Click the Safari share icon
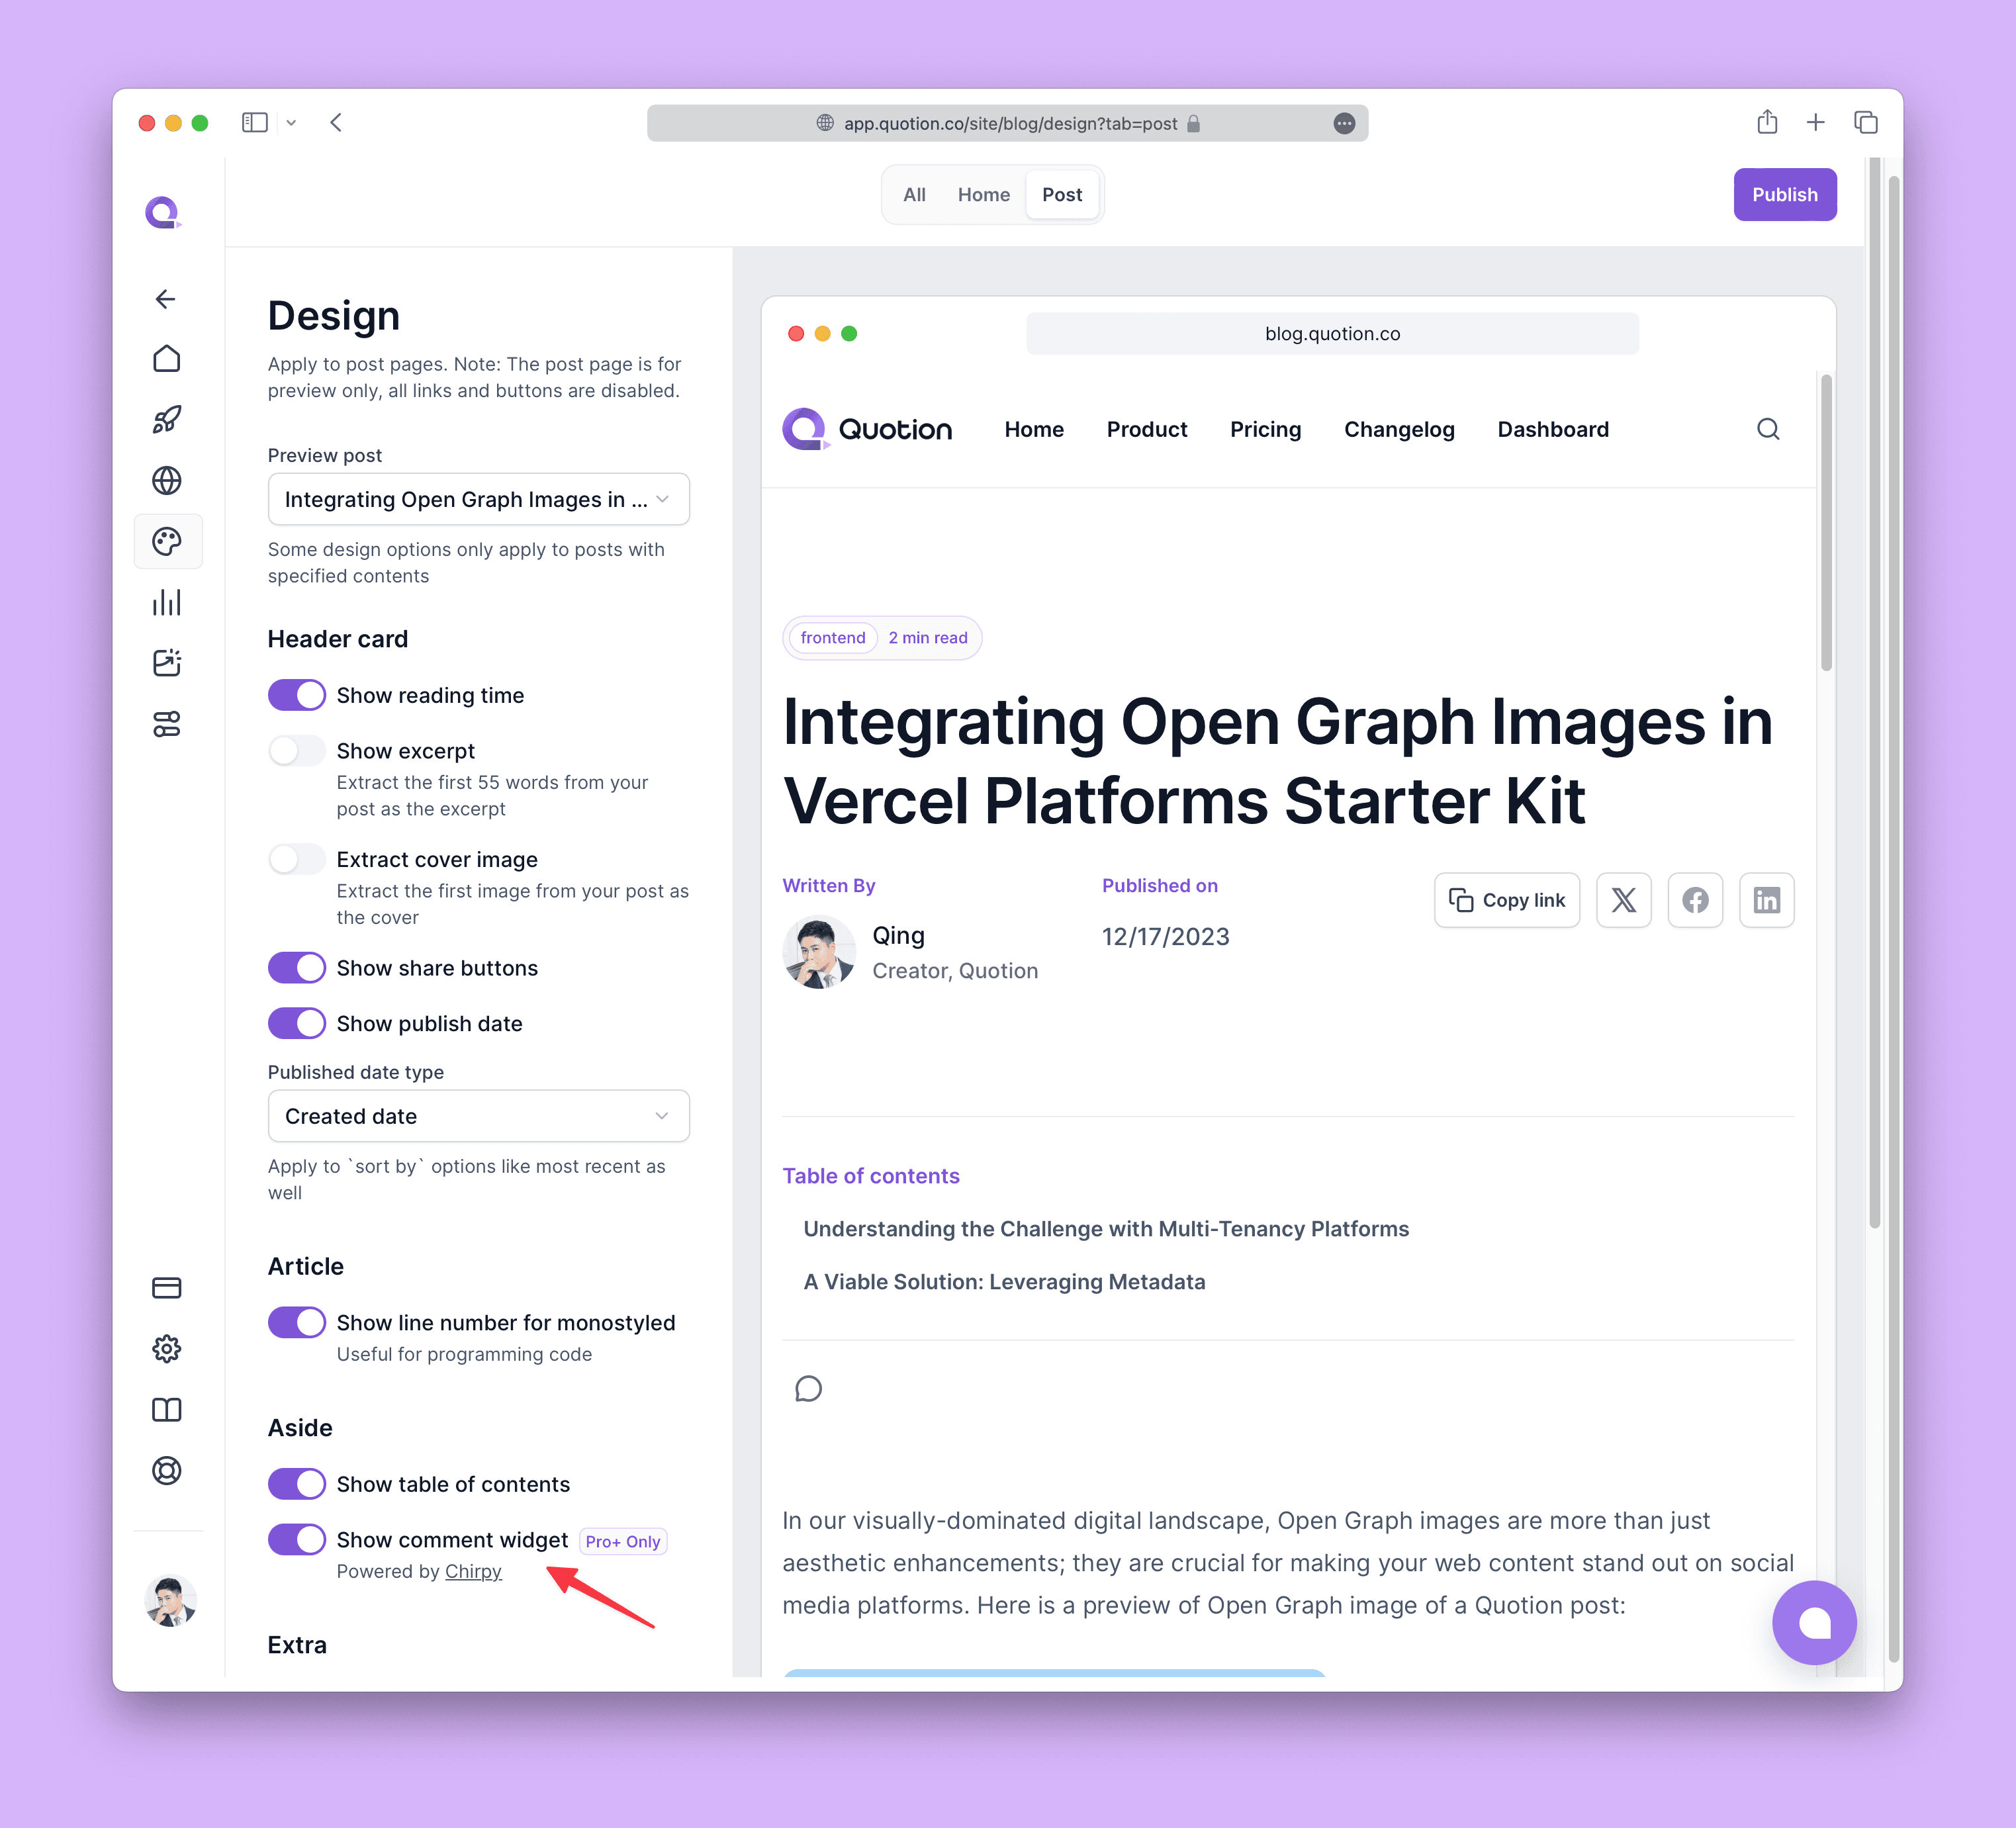This screenshot has height=1828, width=2016. tap(1767, 122)
